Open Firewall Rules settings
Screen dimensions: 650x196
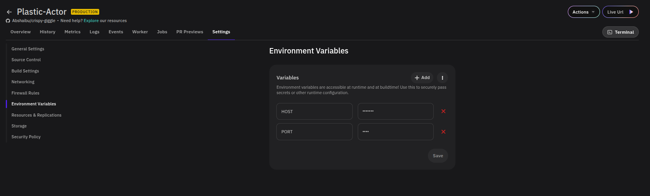click(26, 93)
